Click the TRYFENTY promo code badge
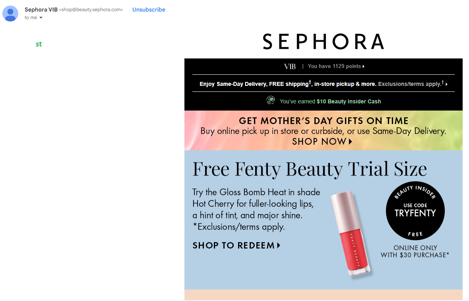469x301 pixels. pos(415,211)
